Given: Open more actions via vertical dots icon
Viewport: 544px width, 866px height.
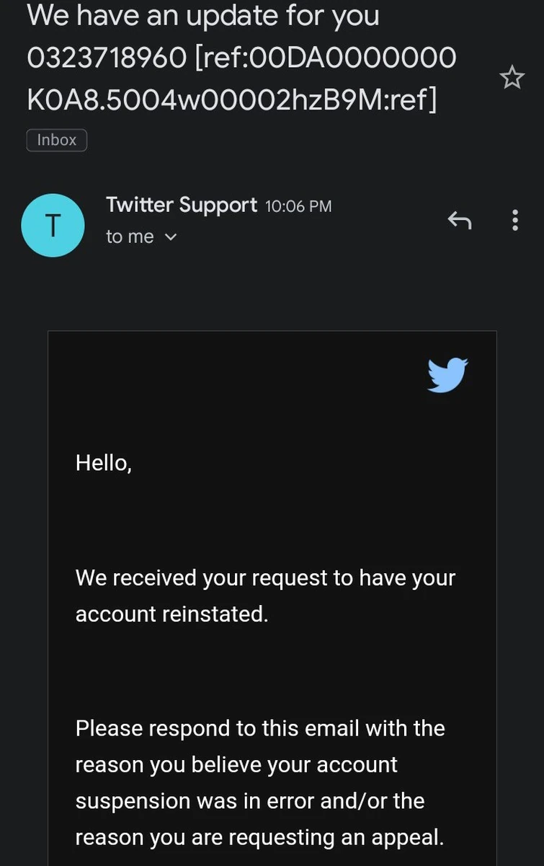Looking at the screenshot, I should [515, 220].
